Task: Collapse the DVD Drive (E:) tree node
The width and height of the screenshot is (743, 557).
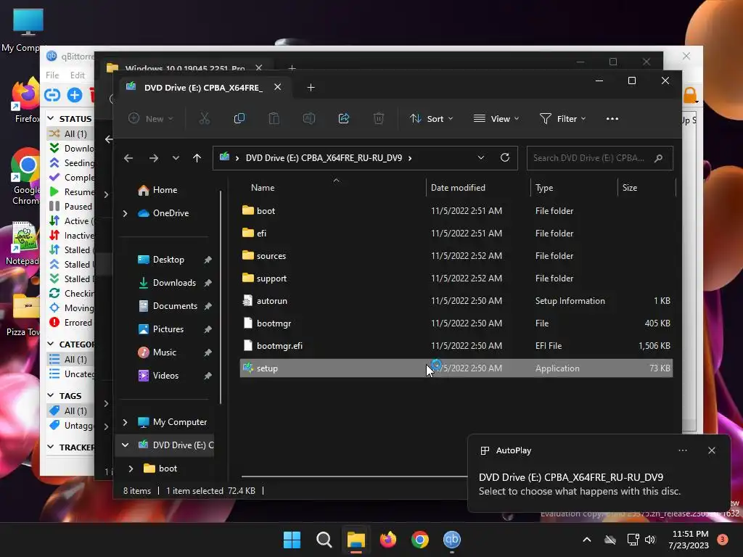Action: pyautogui.click(x=125, y=445)
